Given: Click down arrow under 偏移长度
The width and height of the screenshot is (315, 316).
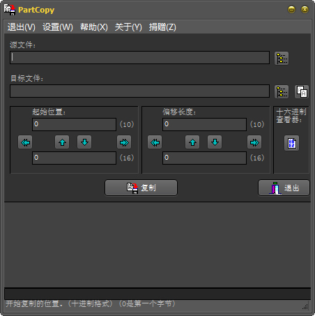Looking at the screenshot, I should 215,142.
